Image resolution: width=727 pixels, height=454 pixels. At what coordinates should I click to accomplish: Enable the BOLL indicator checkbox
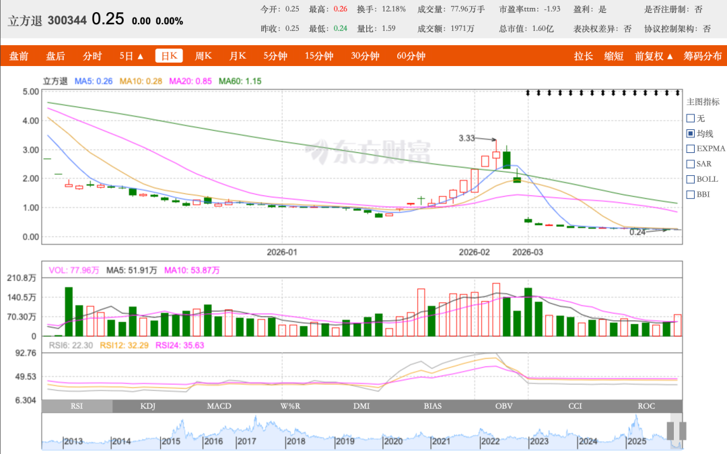tap(691, 179)
